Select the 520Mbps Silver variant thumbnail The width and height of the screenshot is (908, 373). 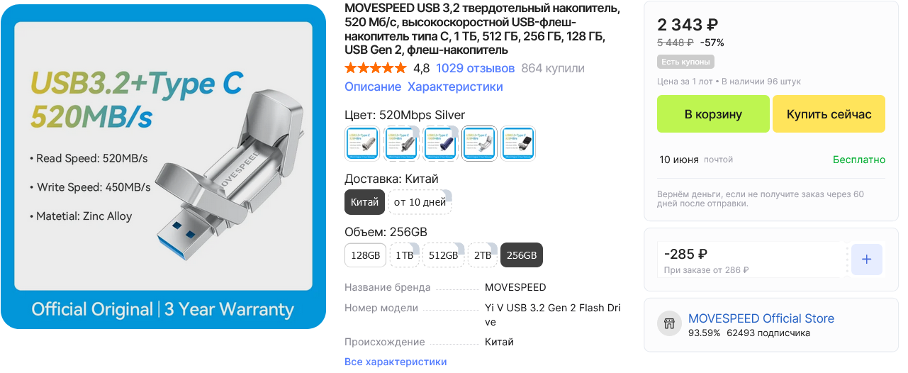point(479,143)
